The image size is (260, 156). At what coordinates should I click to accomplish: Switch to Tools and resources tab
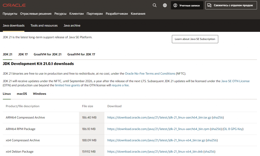(44, 26)
